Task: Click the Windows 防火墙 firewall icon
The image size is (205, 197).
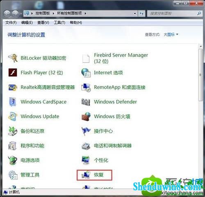Action: [86, 116]
